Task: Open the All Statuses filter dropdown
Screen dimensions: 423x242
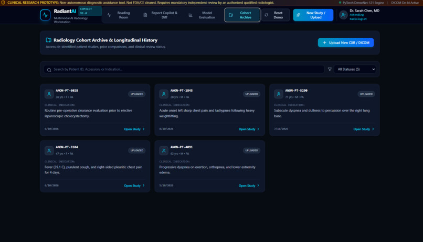Action: point(355,69)
